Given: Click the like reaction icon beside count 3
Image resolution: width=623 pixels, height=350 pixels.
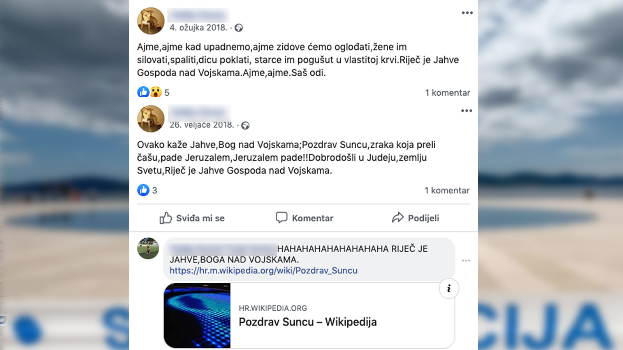Looking at the screenshot, I should pyautogui.click(x=143, y=190).
